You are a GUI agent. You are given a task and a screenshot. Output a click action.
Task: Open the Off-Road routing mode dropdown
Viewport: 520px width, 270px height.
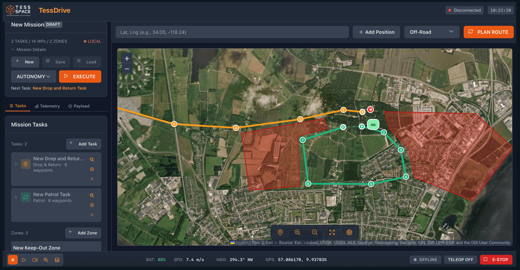[x=431, y=32]
